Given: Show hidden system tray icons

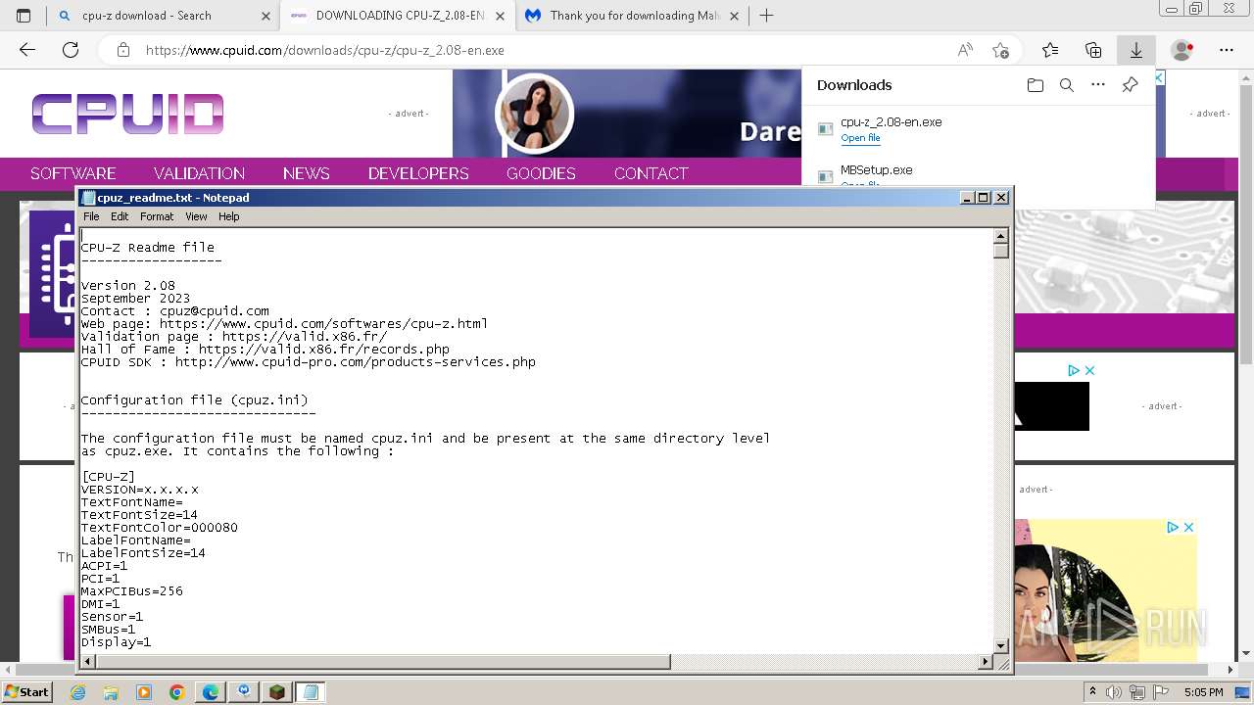Looking at the screenshot, I should tap(1092, 692).
